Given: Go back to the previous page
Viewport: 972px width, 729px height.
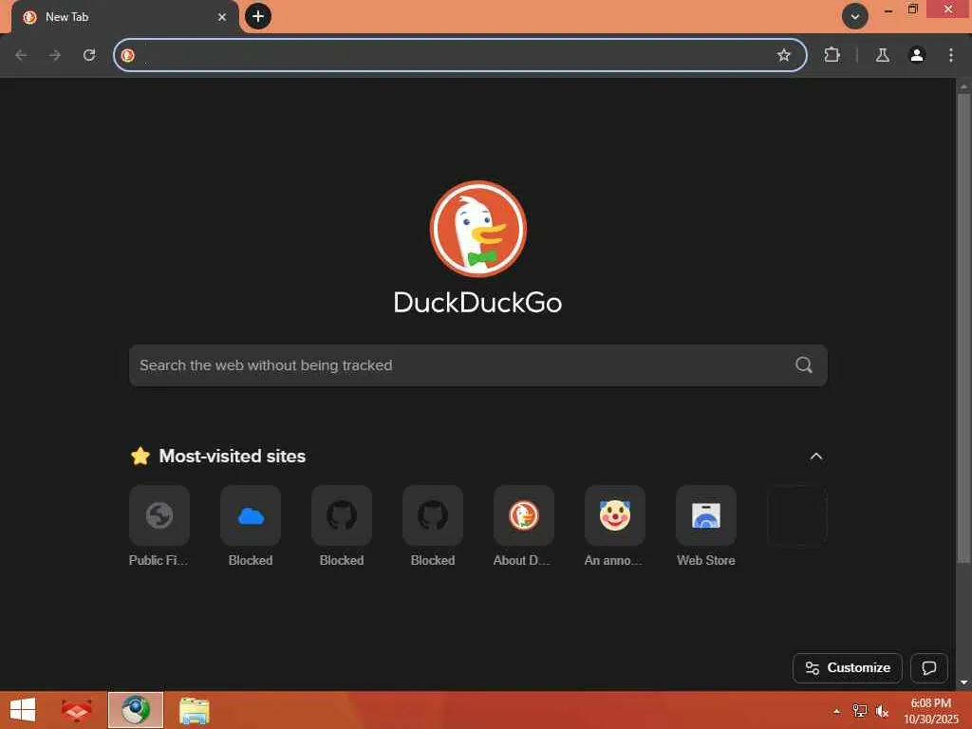Looking at the screenshot, I should 21,55.
